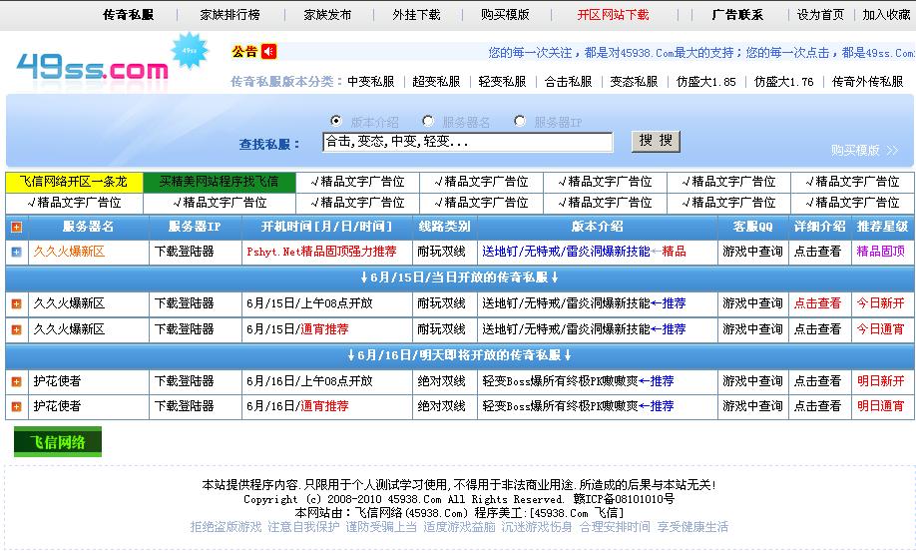Image resolution: width=916 pixels, height=553 pixels.
Task: Click the yellow 飞信网络开区一条龙 ad cell
Action: click(x=74, y=182)
